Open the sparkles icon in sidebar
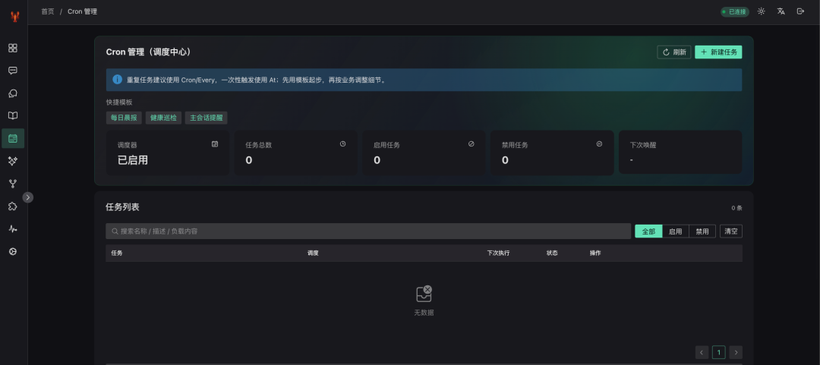Screen dimensions: 820x365 coord(13,161)
